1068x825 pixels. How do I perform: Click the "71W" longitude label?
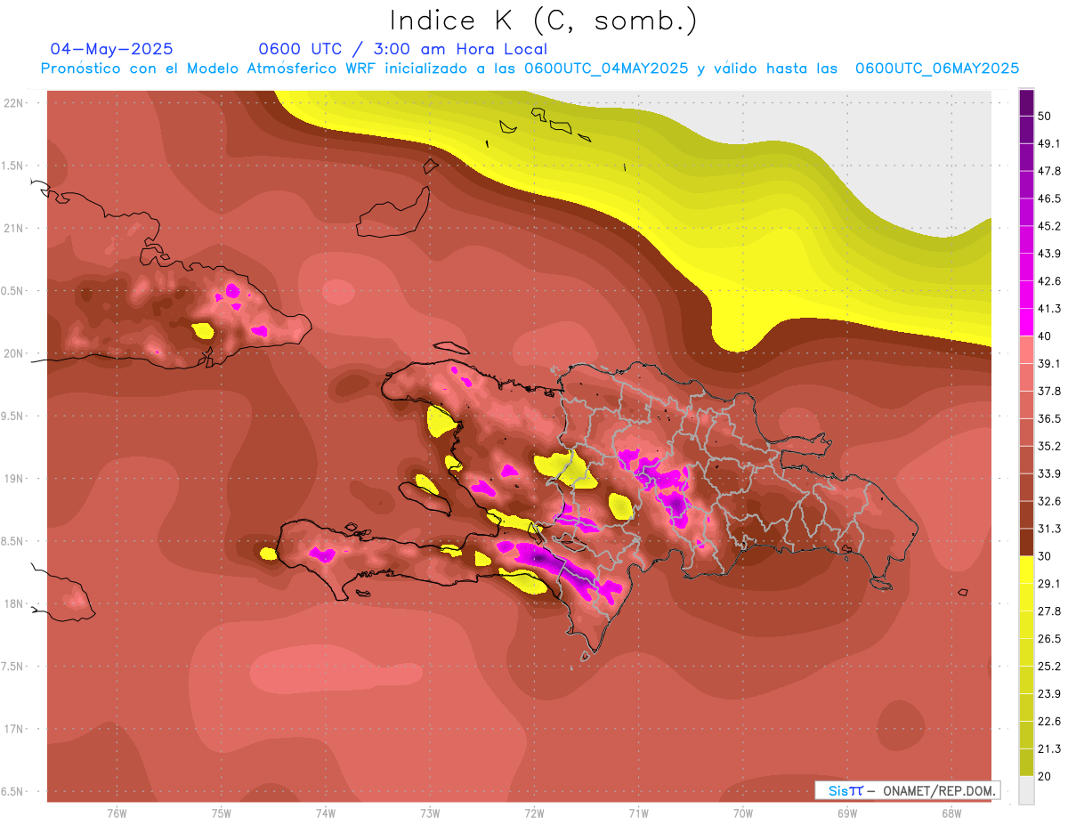[x=638, y=813]
